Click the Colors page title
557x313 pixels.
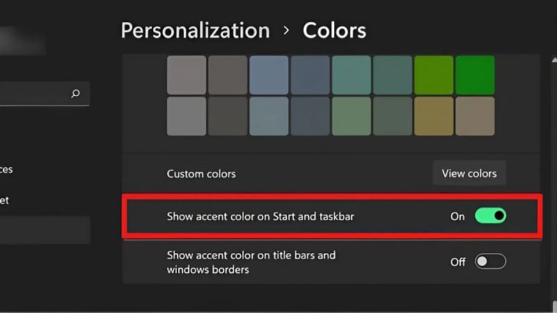click(334, 31)
